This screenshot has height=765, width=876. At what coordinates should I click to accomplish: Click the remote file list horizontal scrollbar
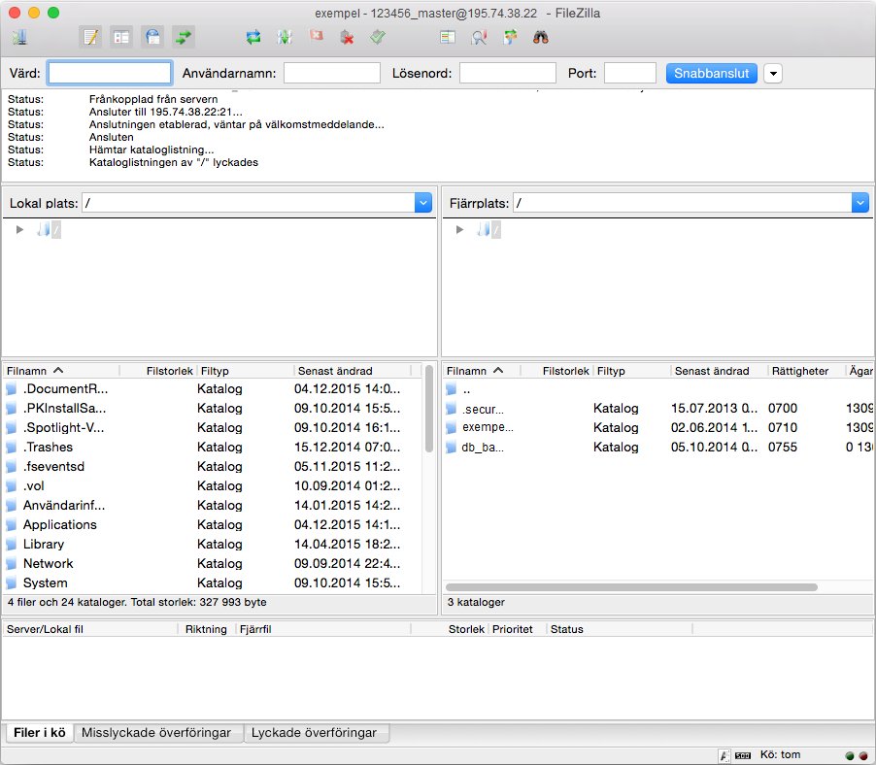(632, 587)
